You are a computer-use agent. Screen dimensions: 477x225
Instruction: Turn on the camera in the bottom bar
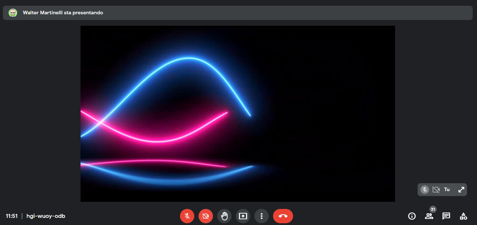pos(205,216)
